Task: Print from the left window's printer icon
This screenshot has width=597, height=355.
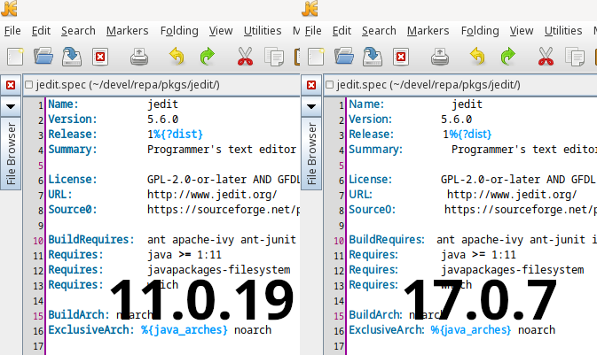Action: (140, 58)
